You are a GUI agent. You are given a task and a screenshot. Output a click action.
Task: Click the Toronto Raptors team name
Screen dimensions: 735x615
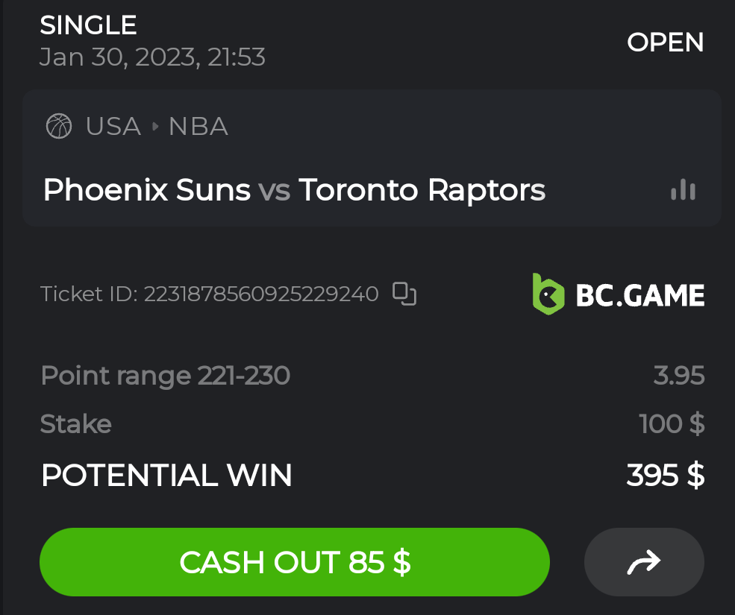422,190
